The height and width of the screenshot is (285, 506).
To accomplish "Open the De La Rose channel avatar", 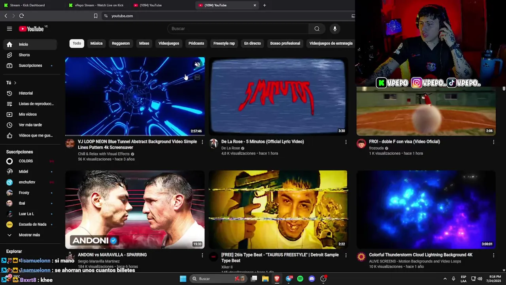I will coord(214,143).
